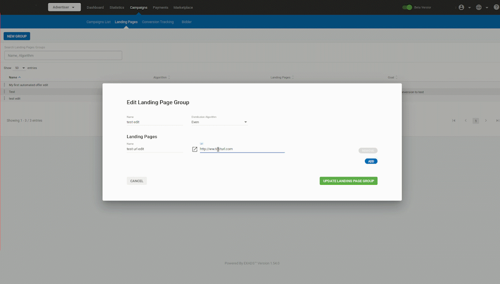Go to next page arrow in pagination
The height and width of the screenshot is (284, 500).
coord(486,121)
